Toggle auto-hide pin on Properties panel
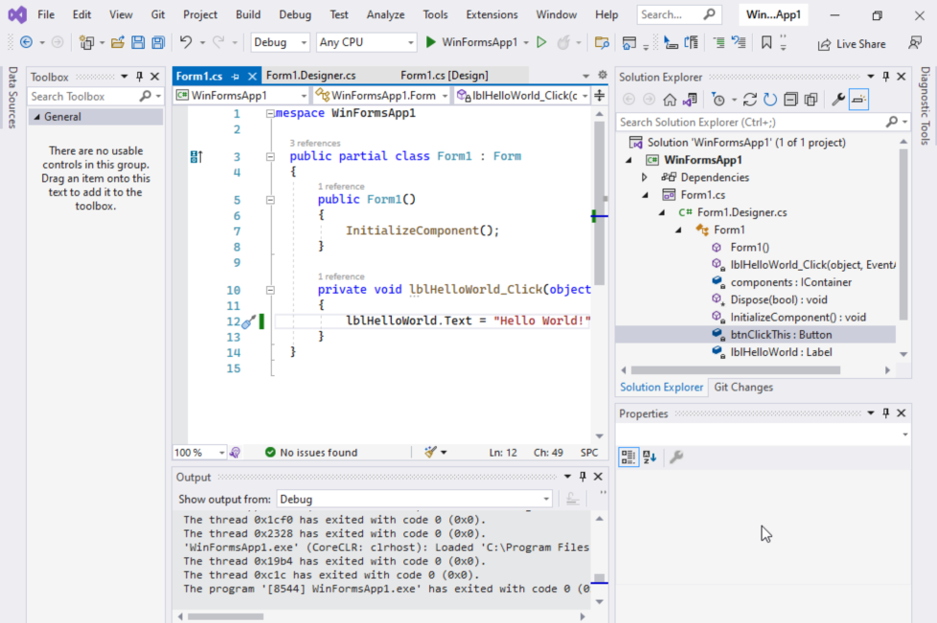Viewport: 937px width, 623px height. 885,413
